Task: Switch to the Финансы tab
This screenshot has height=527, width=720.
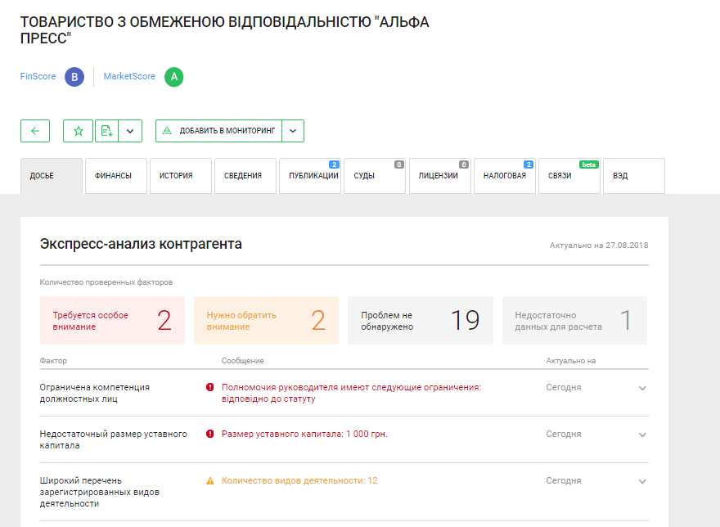Action: click(116, 176)
